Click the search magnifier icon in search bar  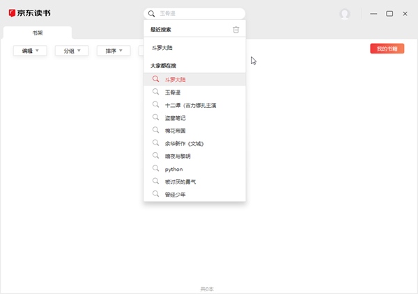pyautogui.click(x=151, y=14)
